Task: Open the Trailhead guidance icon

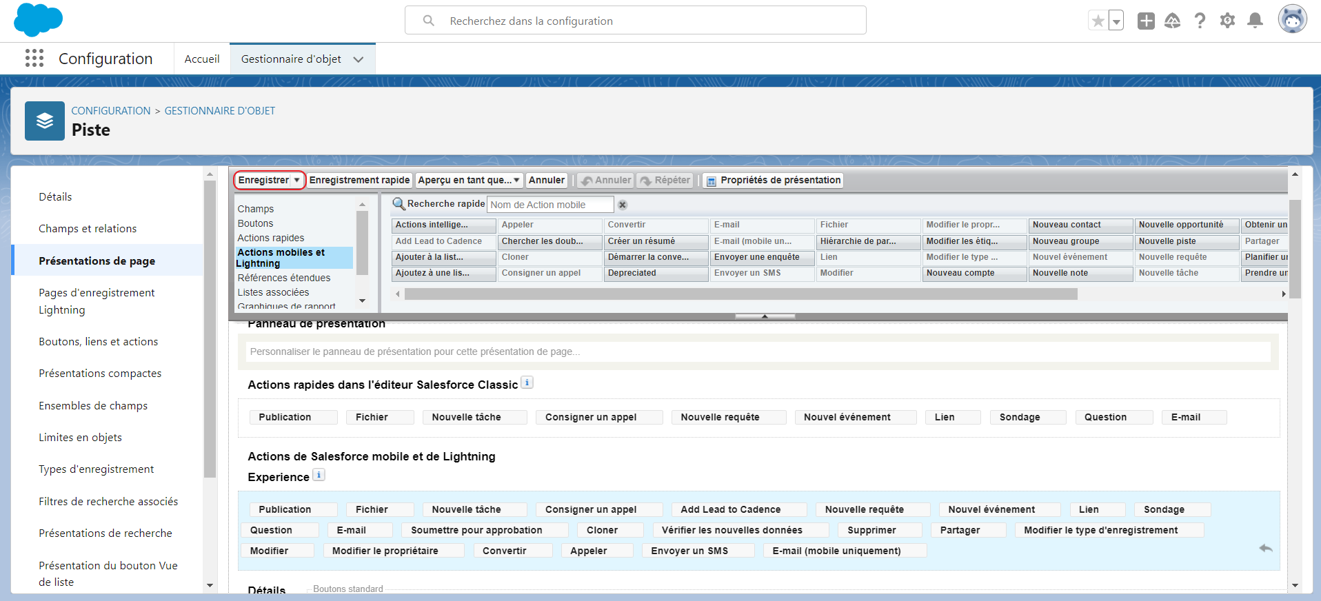Action: click(1173, 21)
